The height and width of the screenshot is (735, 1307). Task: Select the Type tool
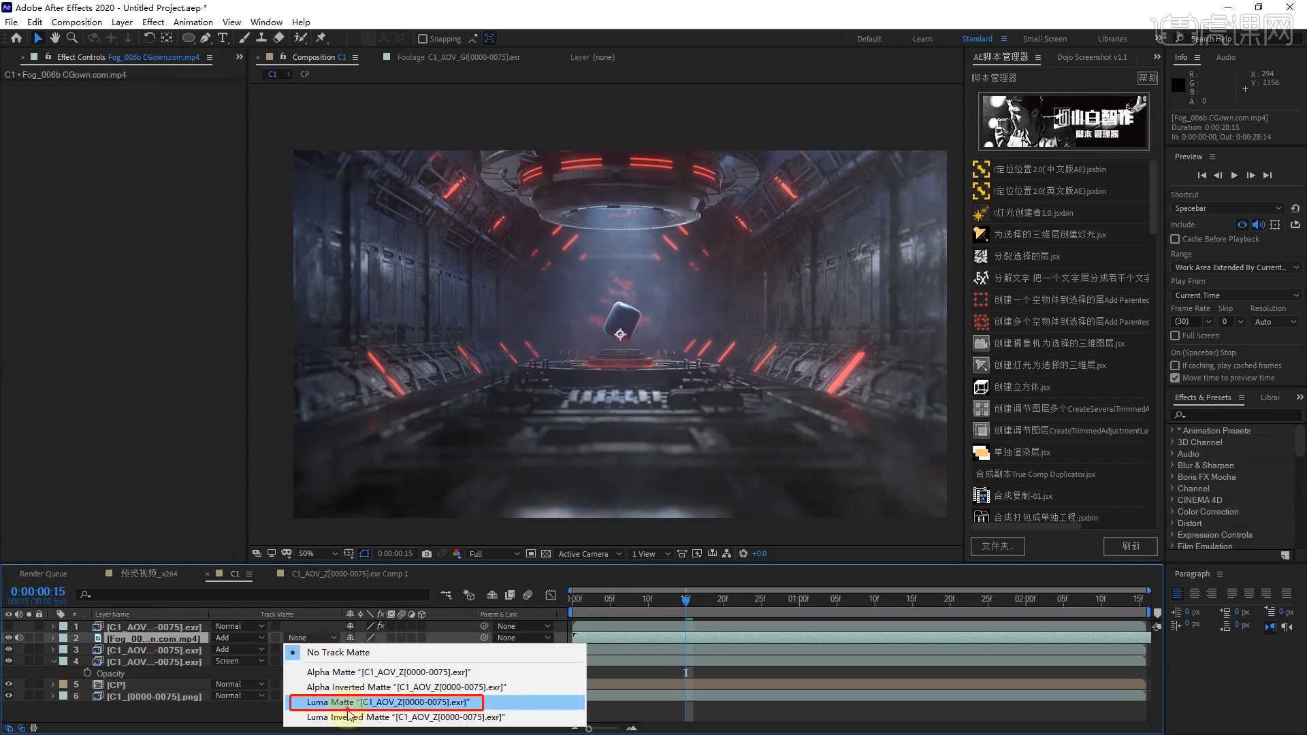[x=223, y=38]
